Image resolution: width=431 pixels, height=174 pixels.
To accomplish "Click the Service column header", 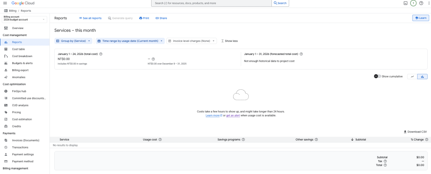I will pyautogui.click(x=64, y=140).
